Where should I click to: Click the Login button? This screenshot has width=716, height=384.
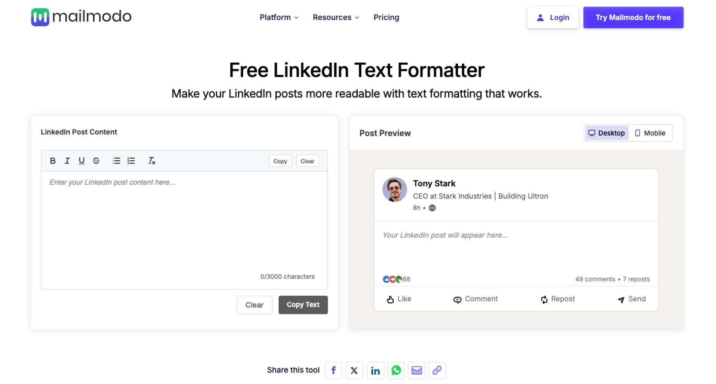[553, 18]
